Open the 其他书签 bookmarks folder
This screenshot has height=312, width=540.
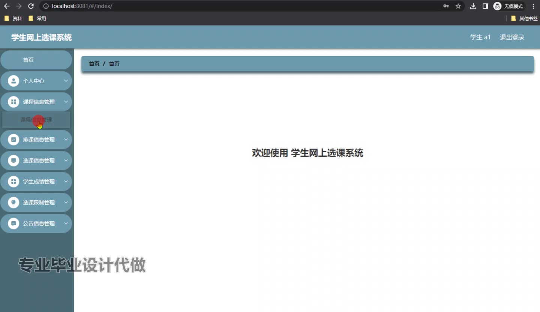(524, 18)
